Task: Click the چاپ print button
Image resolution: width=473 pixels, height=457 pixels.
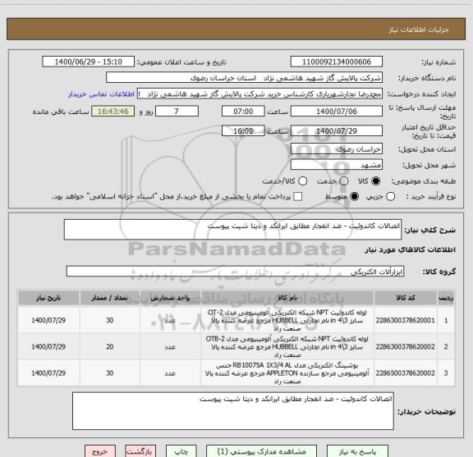Action: coord(181,451)
